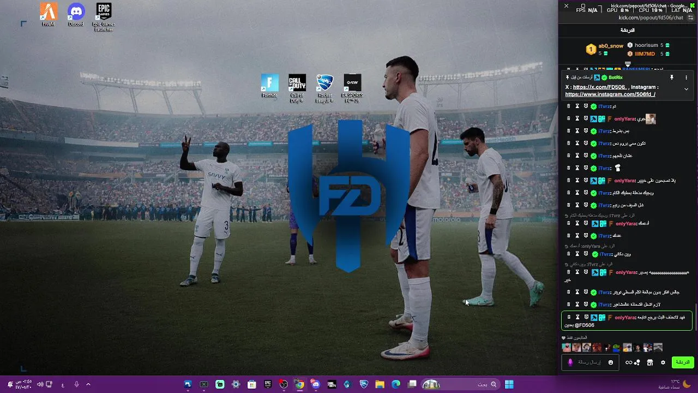Open Microsoft Store from the taskbar

(251, 384)
